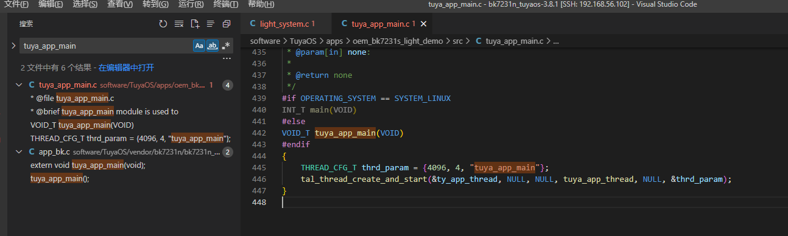
Task: Refresh the search results
Action: point(163,24)
